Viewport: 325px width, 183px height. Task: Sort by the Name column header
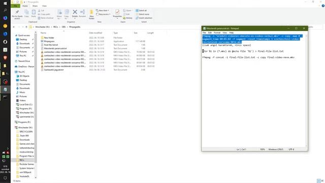pos(43,33)
